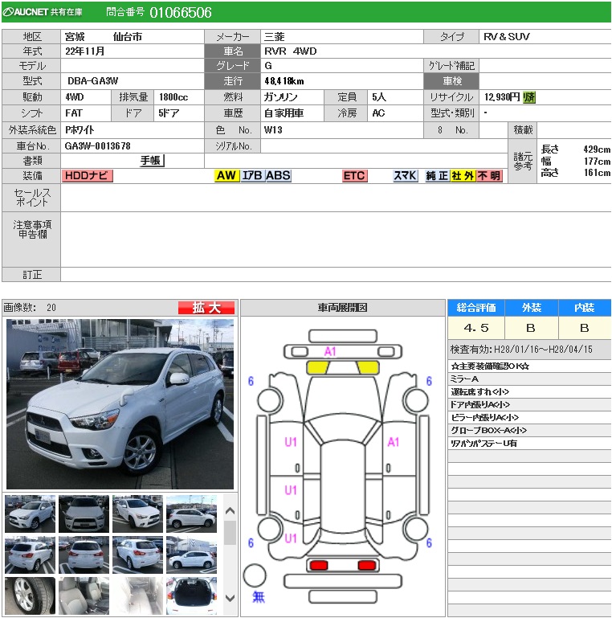The image size is (612, 618).
Task: Click the green 預 recycle deposit icon
Action: [529, 97]
